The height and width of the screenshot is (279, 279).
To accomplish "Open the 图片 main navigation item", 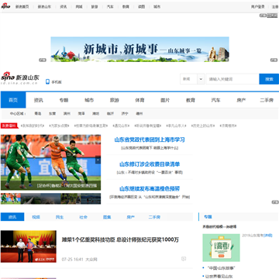I will click(165, 100).
